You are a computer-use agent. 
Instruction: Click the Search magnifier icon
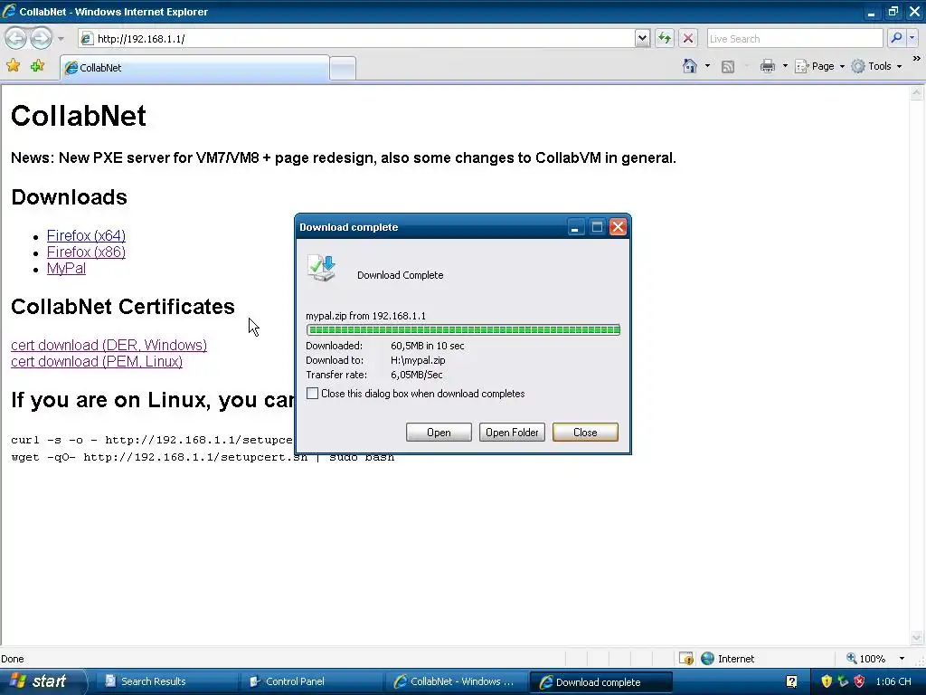click(x=896, y=38)
